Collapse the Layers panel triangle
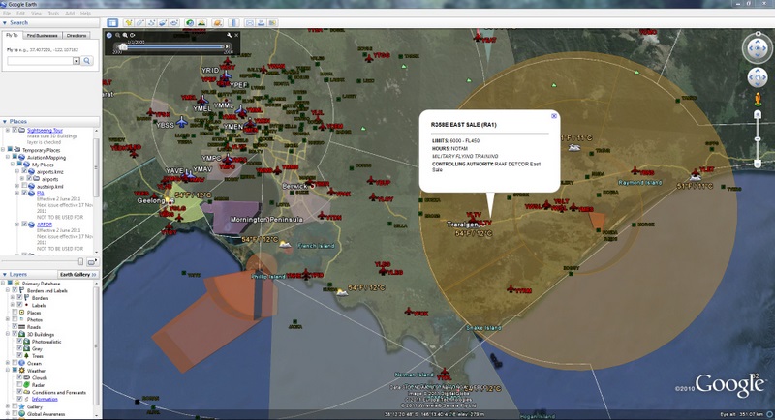The image size is (775, 420). point(5,275)
